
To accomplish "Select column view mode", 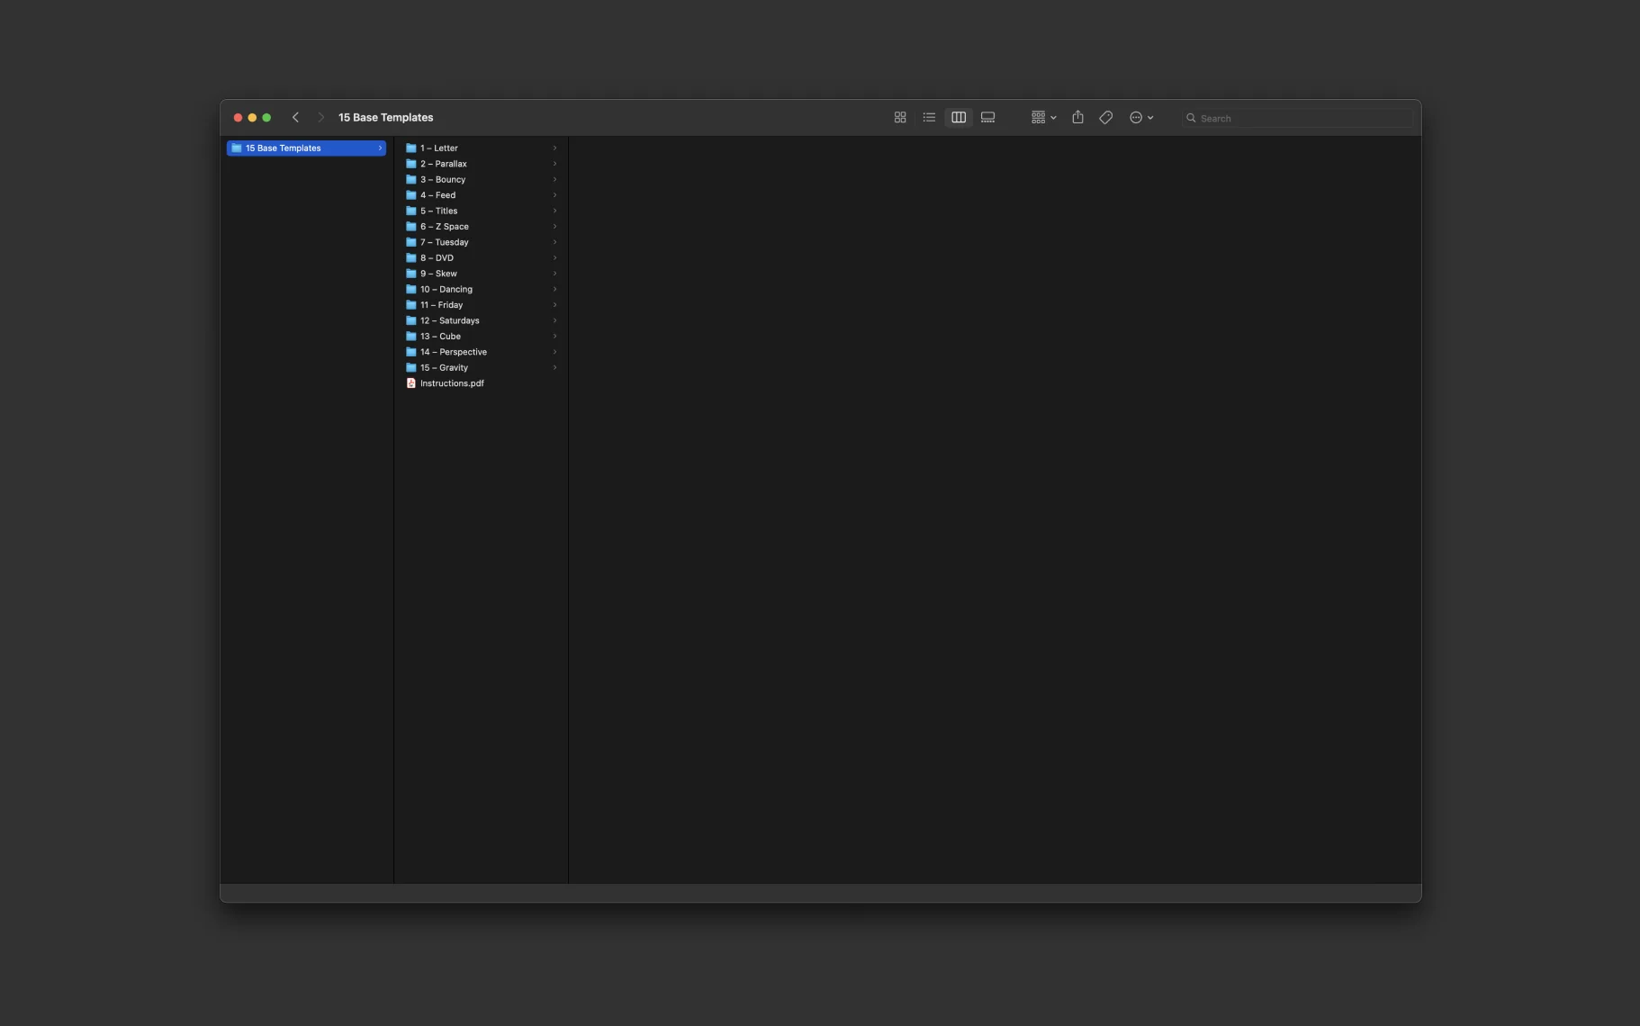I will pyautogui.click(x=959, y=118).
